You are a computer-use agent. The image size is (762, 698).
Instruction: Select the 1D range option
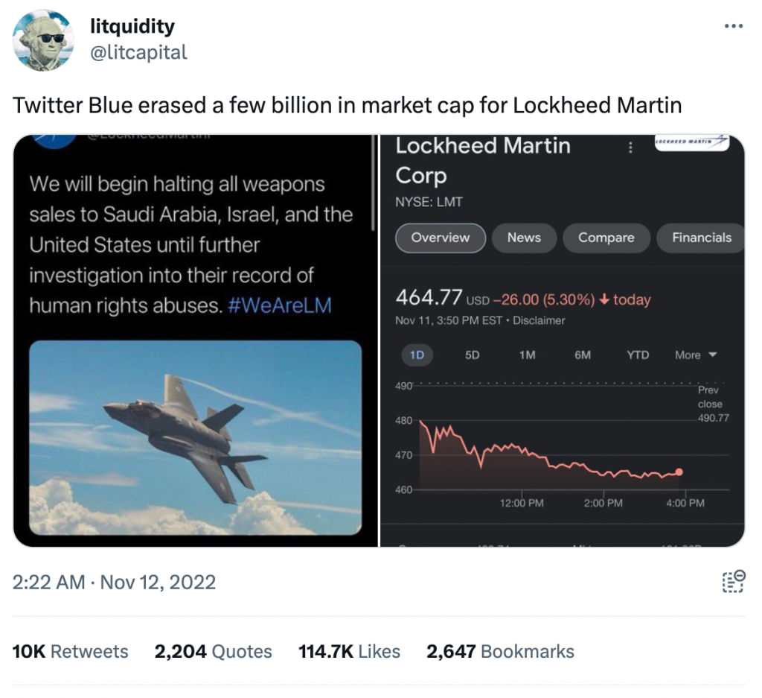417,355
